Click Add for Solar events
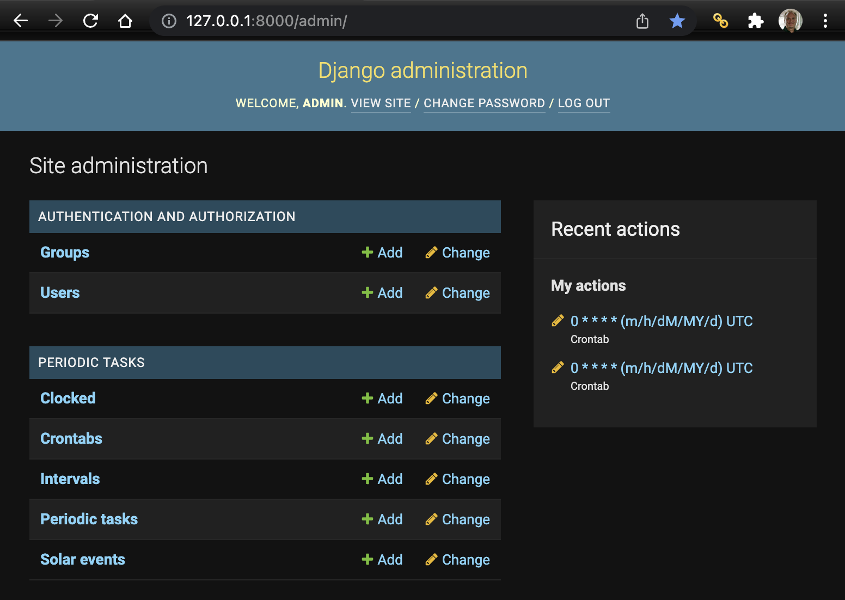 382,560
